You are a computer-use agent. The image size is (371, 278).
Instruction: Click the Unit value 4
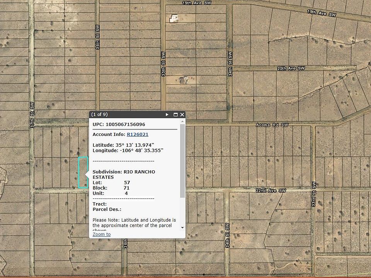coord(126,193)
